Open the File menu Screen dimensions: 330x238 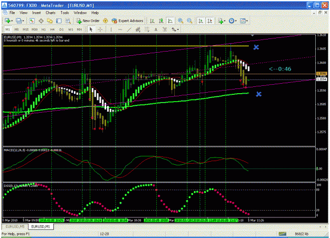coord(12,13)
